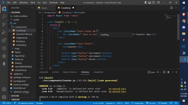This screenshot has width=188, height=105.
Task: Click unsaved dot on Counter.js tab
Action: (x=73, y=8)
